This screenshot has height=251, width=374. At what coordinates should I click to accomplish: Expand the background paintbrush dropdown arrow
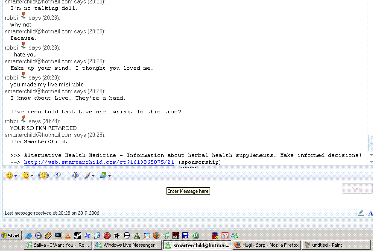[93, 176]
